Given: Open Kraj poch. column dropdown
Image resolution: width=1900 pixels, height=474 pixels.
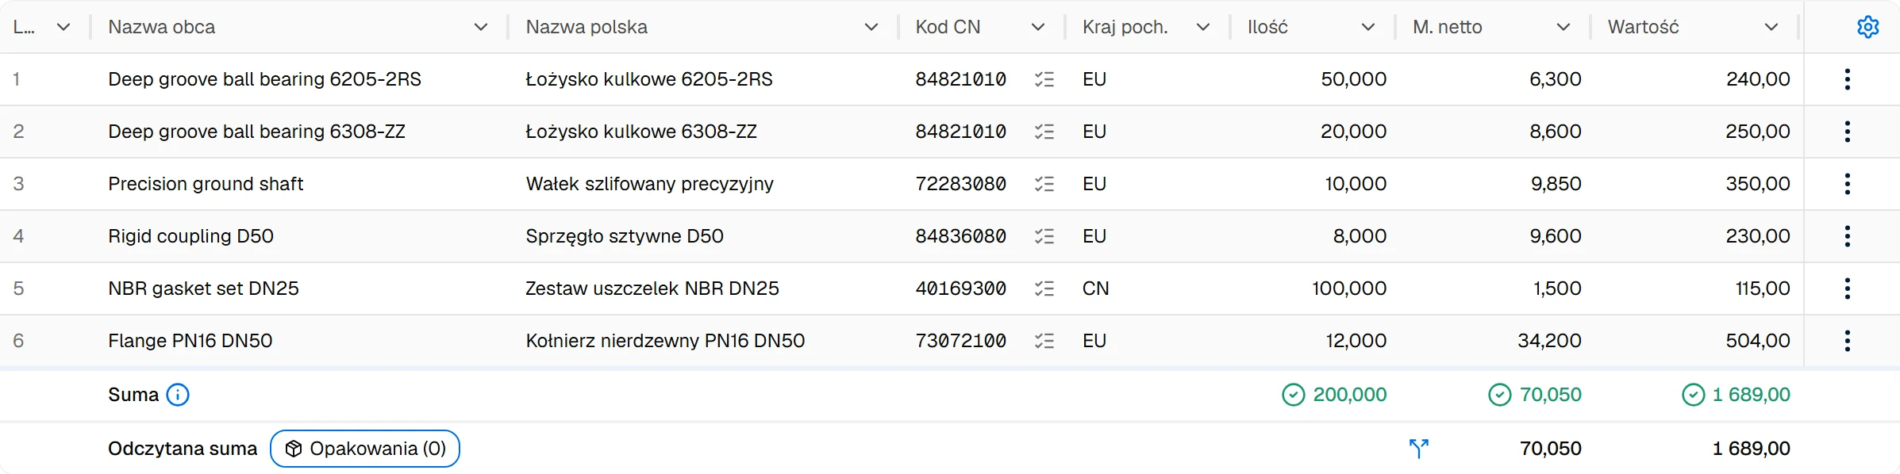Looking at the screenshot, I should 1203,27.
